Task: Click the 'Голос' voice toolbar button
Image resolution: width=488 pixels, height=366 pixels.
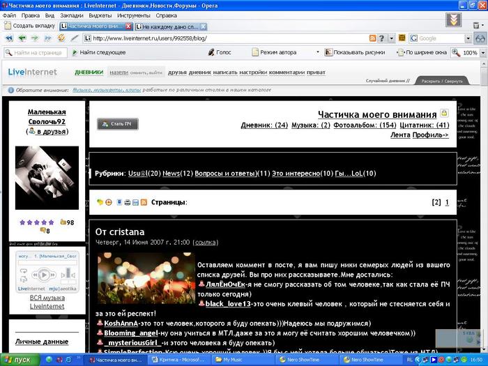Action: click(x=220, y=52)
